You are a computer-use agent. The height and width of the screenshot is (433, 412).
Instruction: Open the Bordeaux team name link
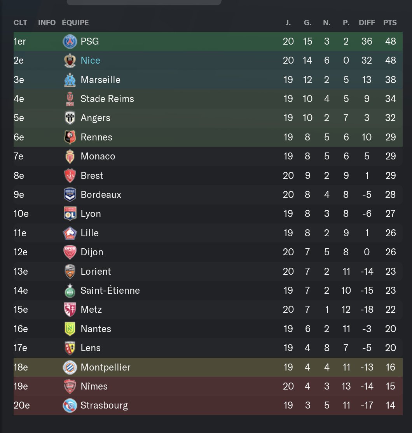101,195
